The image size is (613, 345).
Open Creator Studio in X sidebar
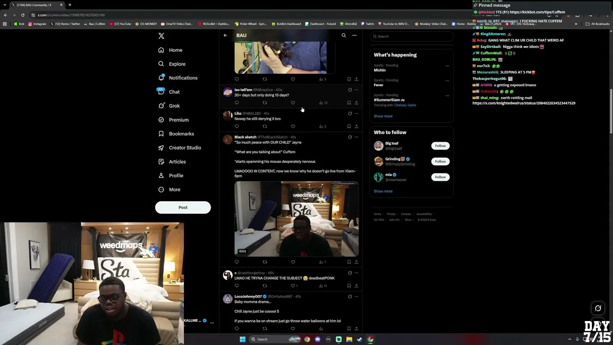180,148
